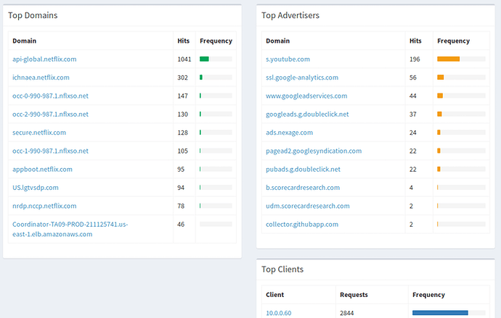
Task: Select the US.lgtvsdp.com domain link
Action: coord(36,188)
